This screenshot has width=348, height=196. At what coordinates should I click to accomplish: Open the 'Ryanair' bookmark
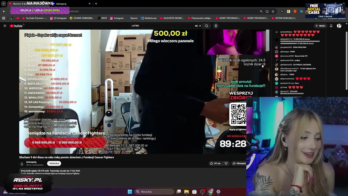(x=132, y=18)
